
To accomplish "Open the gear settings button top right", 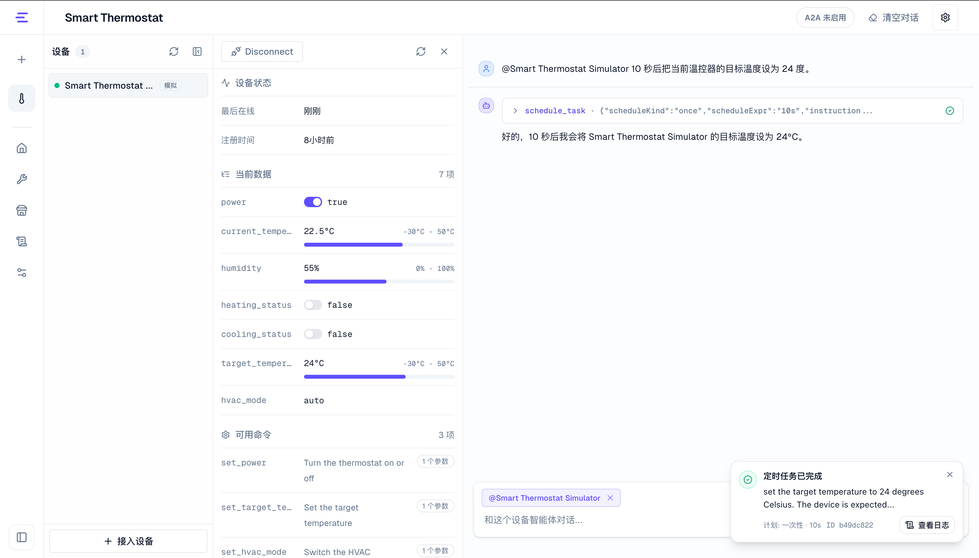I will coord(945,17).
